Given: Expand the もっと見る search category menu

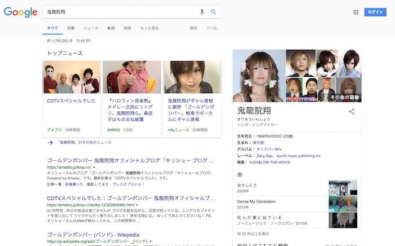Looking at the screenshot, I should [149, 28].
